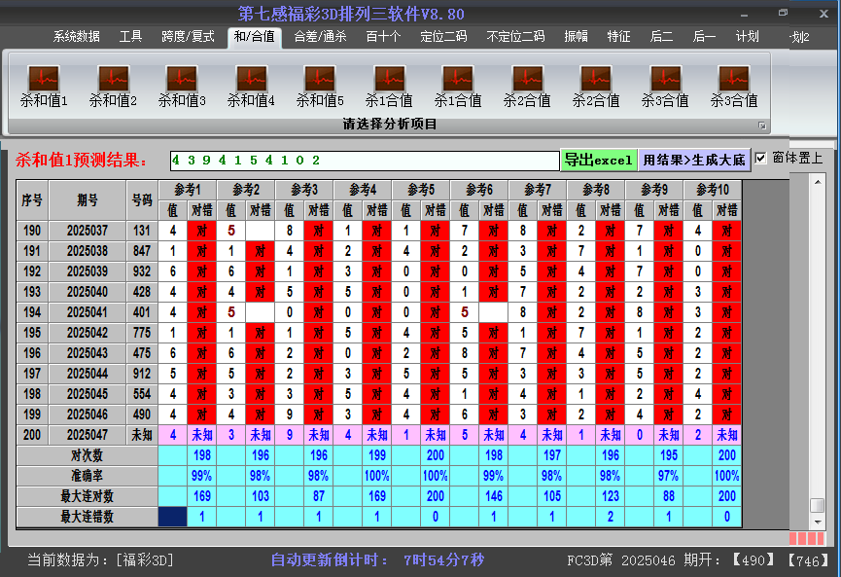
Task: Open the 计划 tab
Action: pyautogui.click(x=747, y=37)
